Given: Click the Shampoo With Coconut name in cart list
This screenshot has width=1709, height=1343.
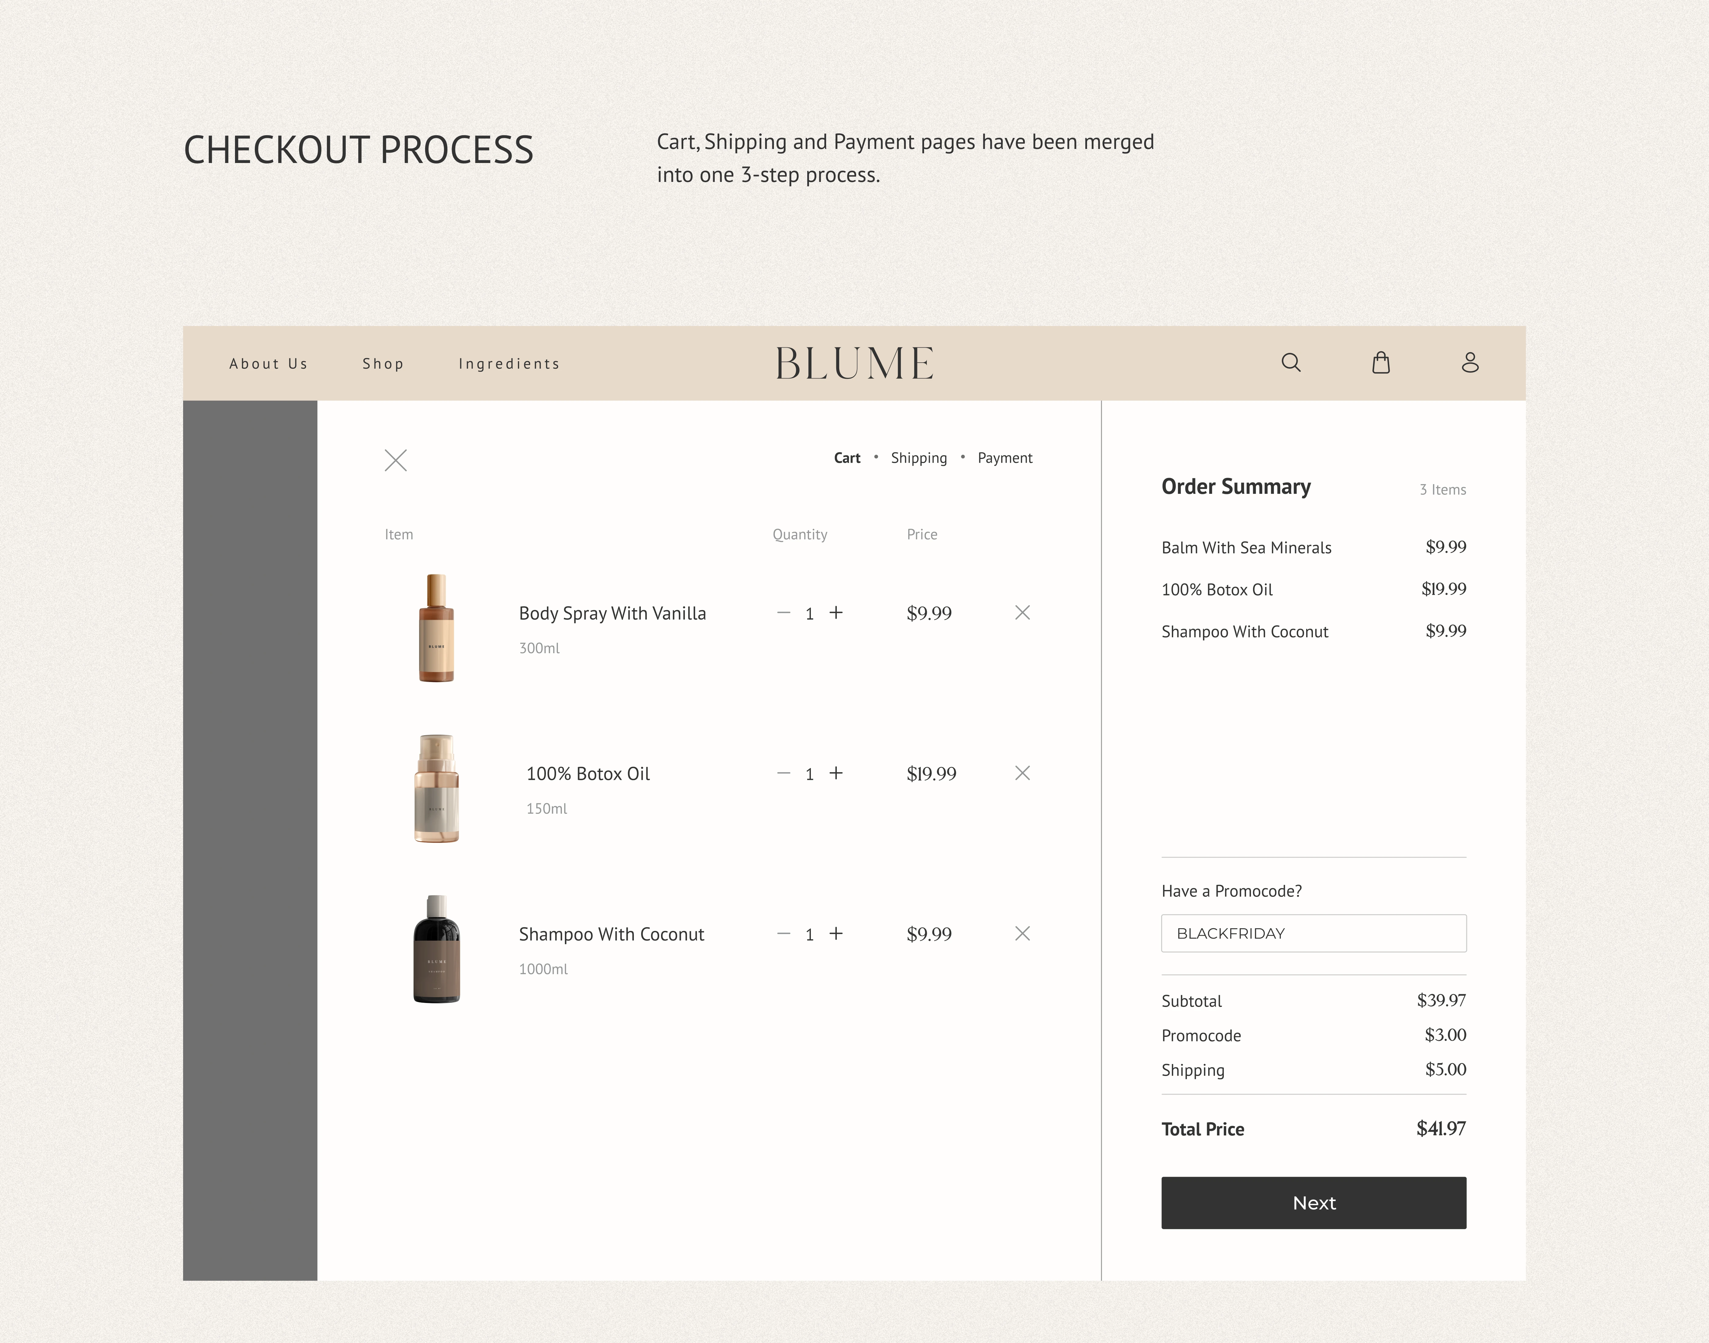Looking at the screenshot, I should [x=612, y=934].
